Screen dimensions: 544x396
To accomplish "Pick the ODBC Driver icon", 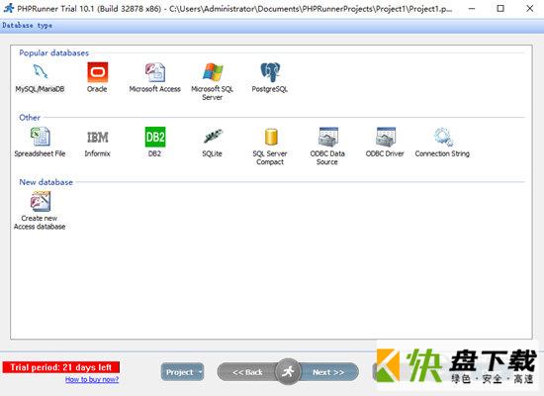I will click(x=386, y=137).
